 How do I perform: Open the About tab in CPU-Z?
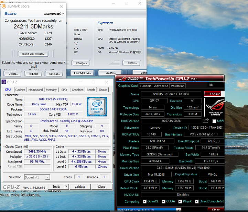point(103,90)
